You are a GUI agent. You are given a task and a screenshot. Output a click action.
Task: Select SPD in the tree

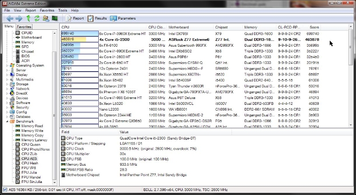tap(25, 47)
